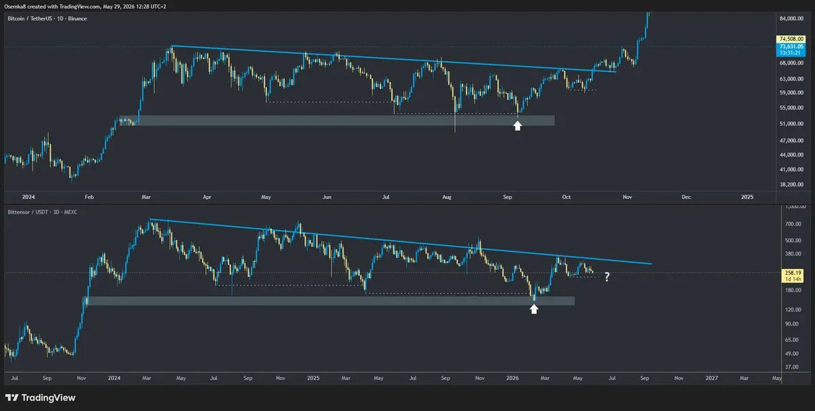Viewport: 815px width, 411px height.
Task: Click the 84,000.00 level on price scale
Action: pos(792,18)
